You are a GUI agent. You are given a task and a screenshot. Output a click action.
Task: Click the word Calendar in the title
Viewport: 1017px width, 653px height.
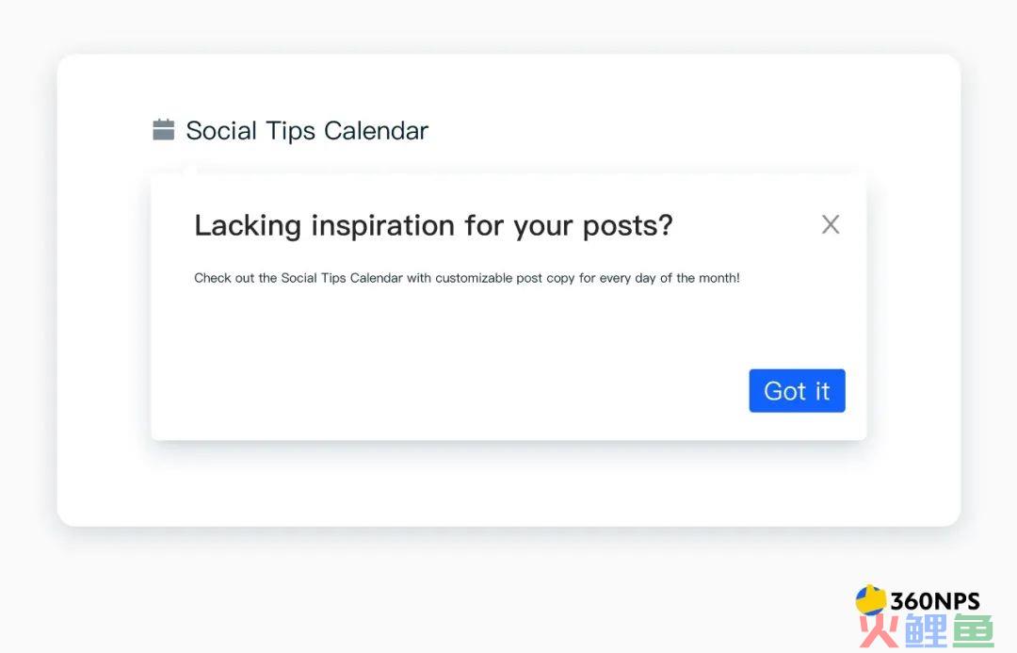coord(376,130)
